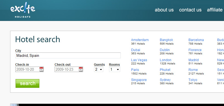The width and height of the screenshot is (224, 106).
Task: Select the Amsterdam city link
Action: tap(140, 40)
